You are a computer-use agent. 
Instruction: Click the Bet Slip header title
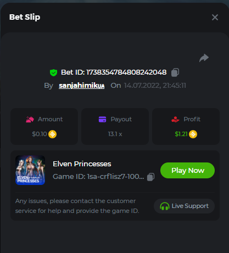[x=25, y=17]
